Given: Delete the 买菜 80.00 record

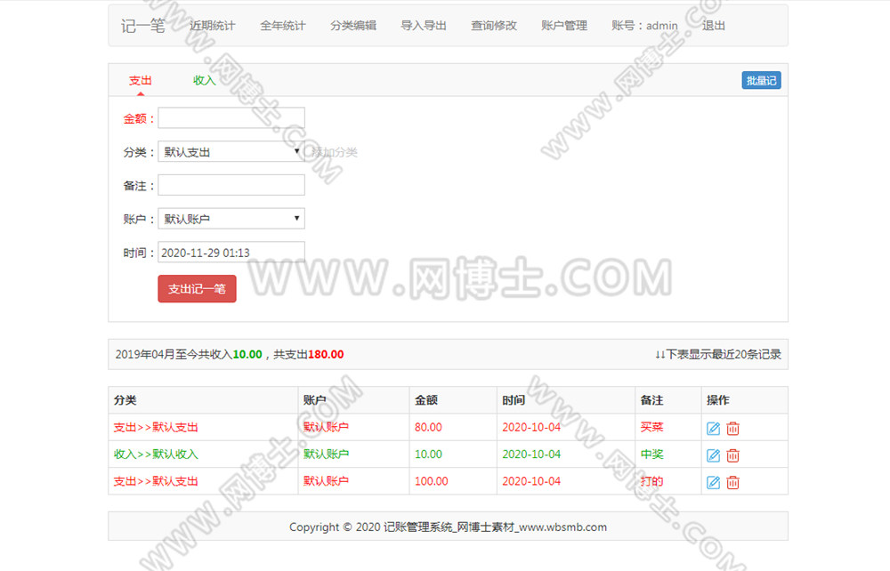Looking at the screenshot, I should (x=732, y=428).
